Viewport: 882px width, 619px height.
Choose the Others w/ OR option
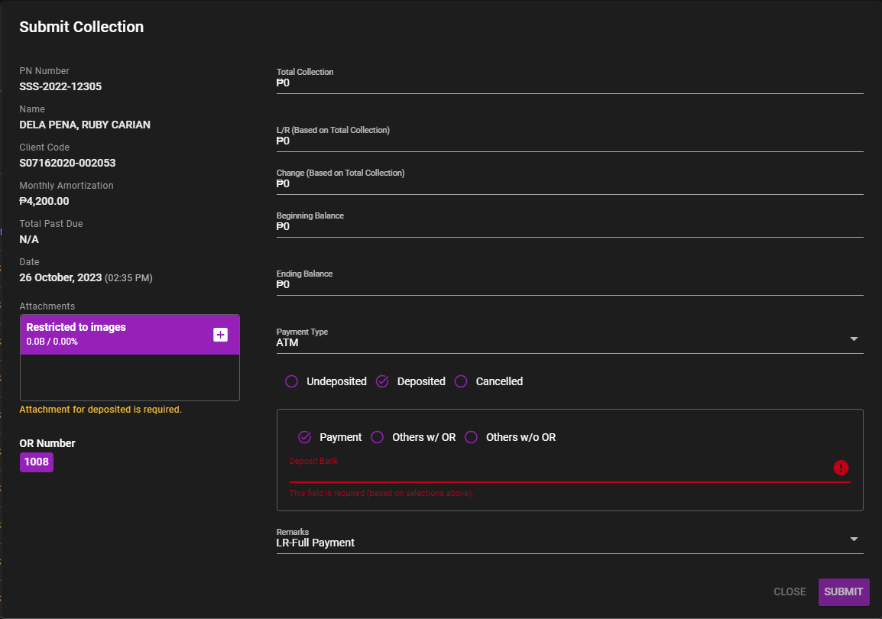(x=378, y=437)
